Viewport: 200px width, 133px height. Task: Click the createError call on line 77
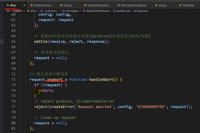click(x=62, y=107)
